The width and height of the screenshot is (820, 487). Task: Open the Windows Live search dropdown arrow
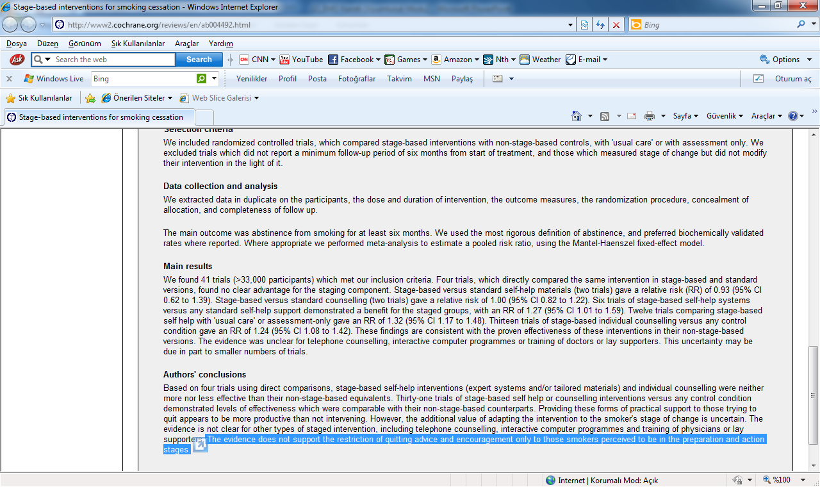pos(214,79)
